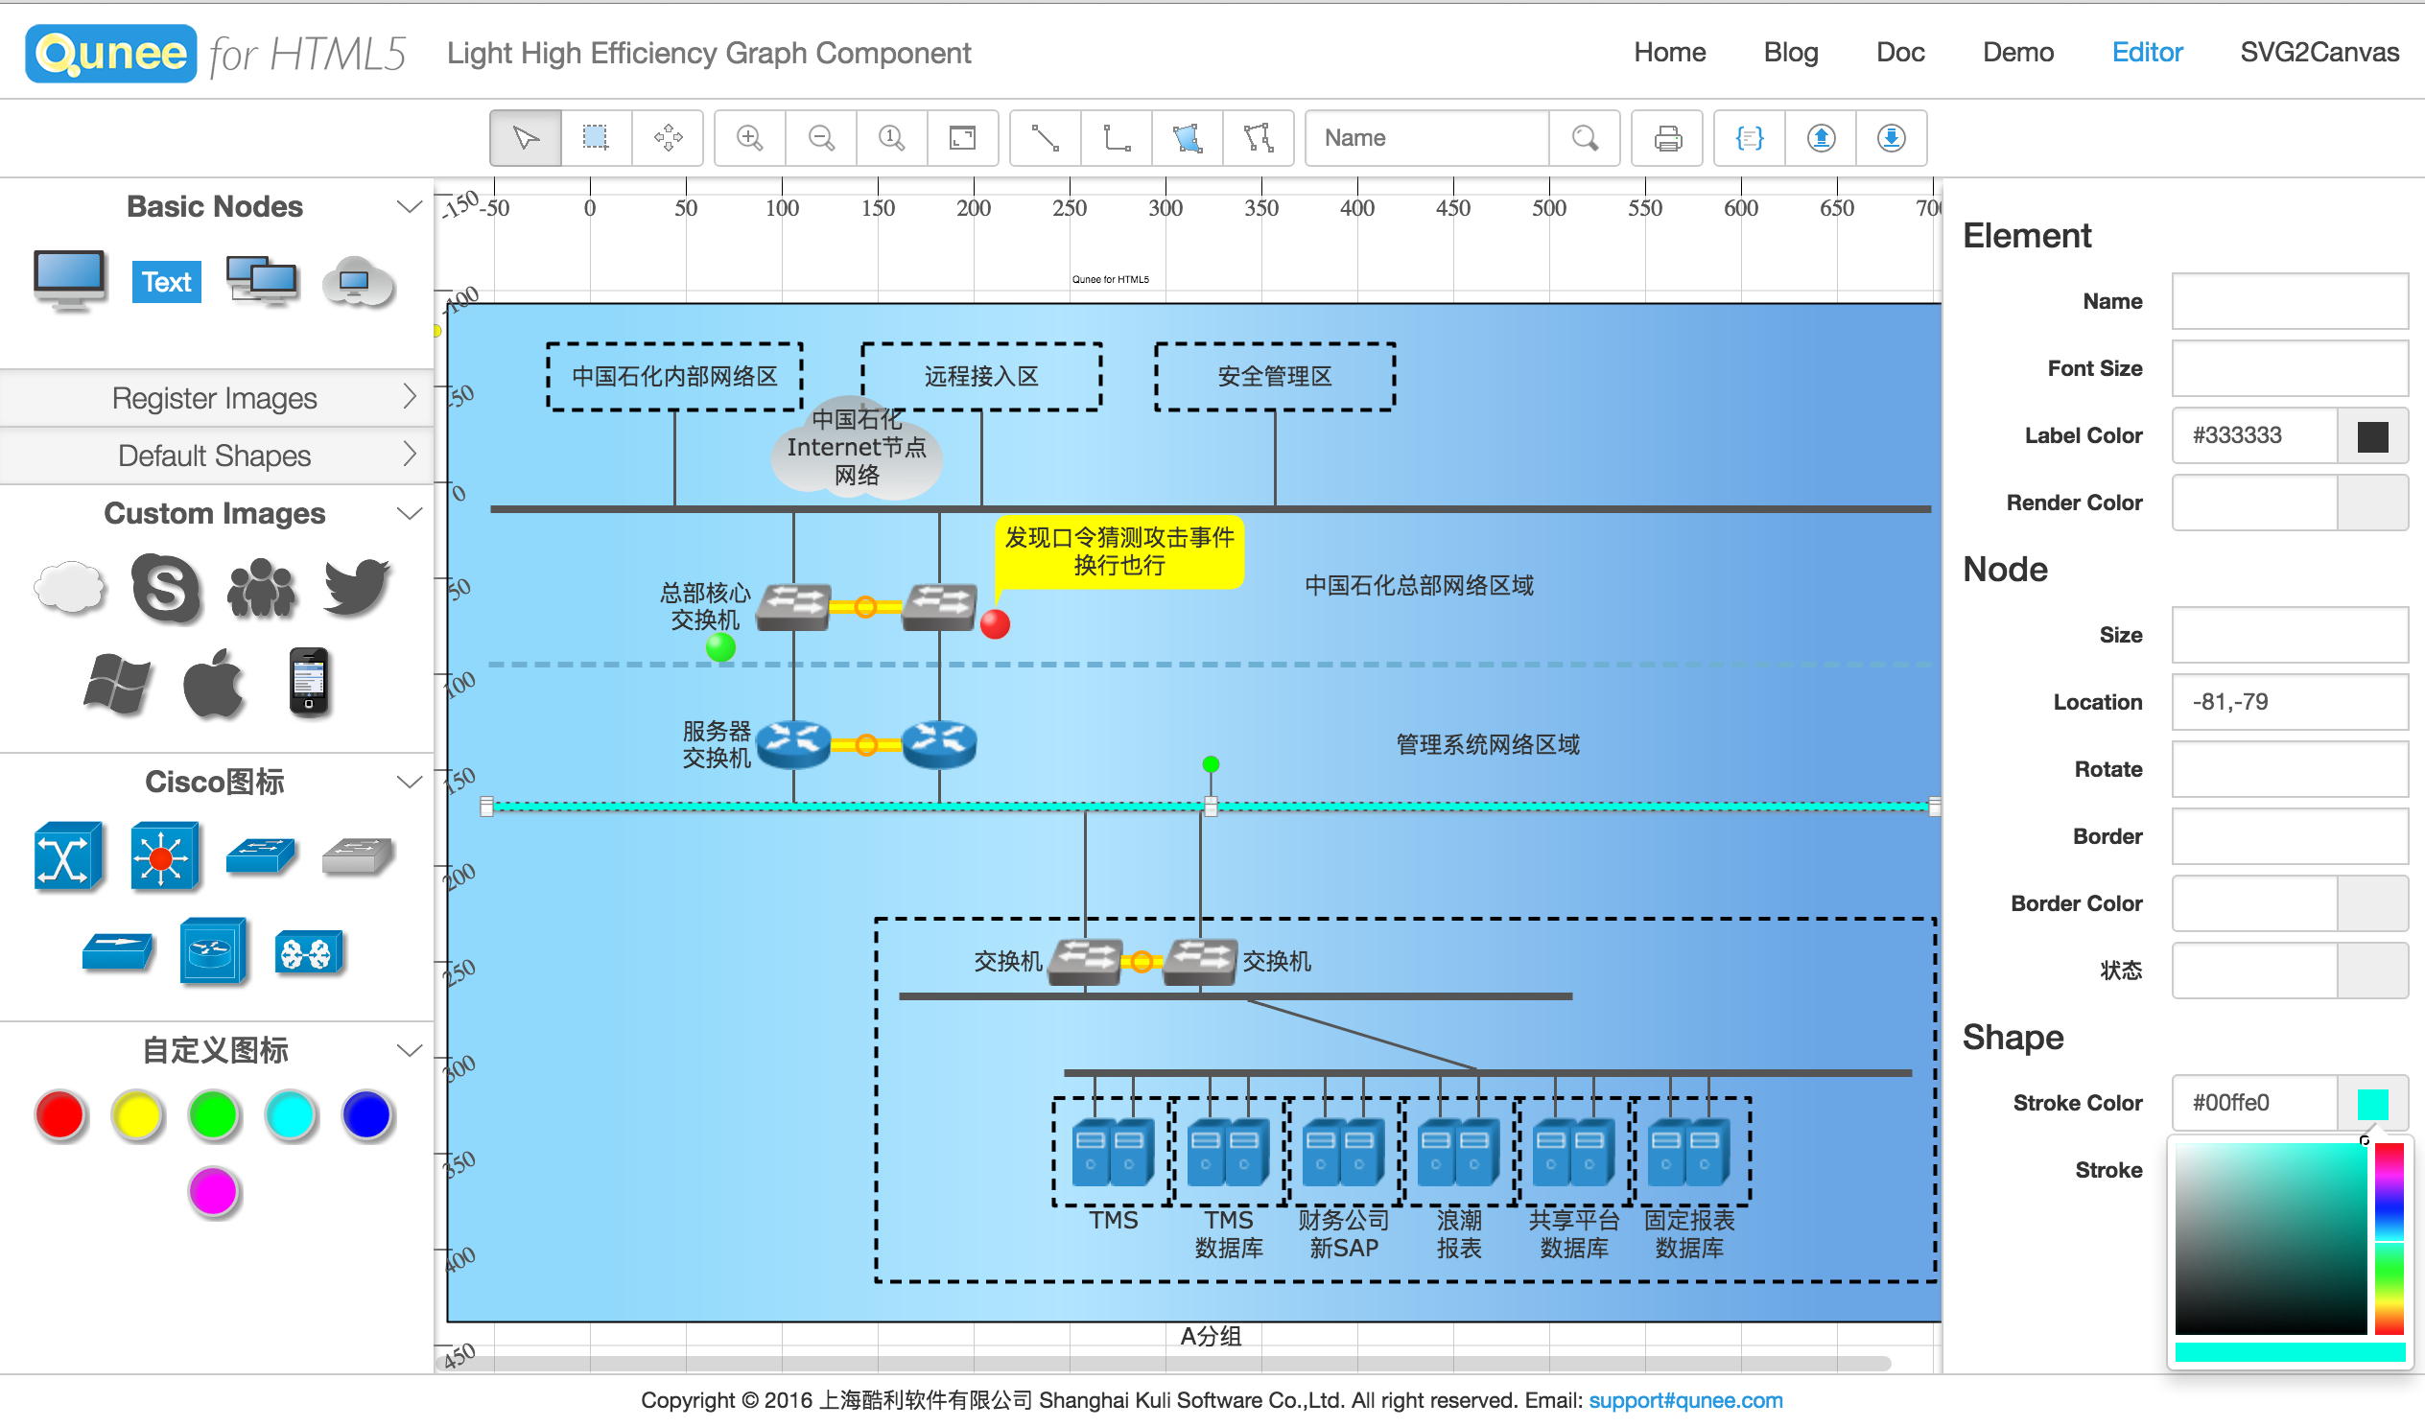Toggle the pan move mode tool
The image size is (2425, 1427).
pyautogui.click(x=667, y=137)
